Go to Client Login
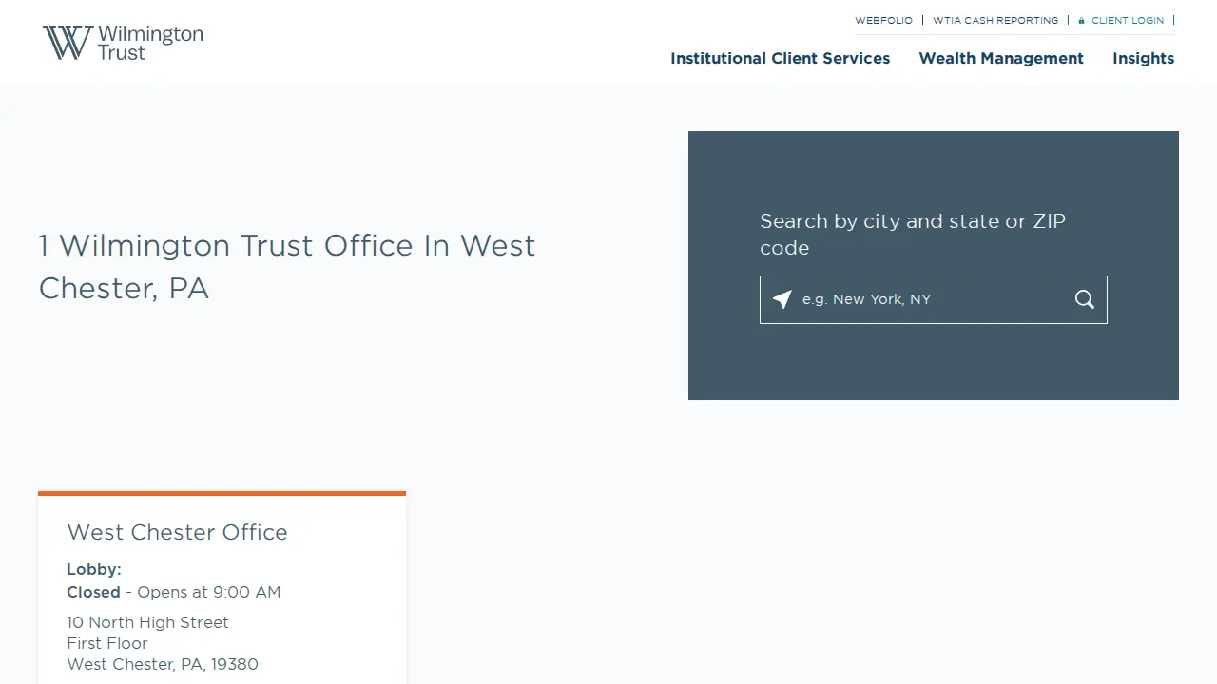The width and height of the screenshot is (1217, 684). (1128, 20)
